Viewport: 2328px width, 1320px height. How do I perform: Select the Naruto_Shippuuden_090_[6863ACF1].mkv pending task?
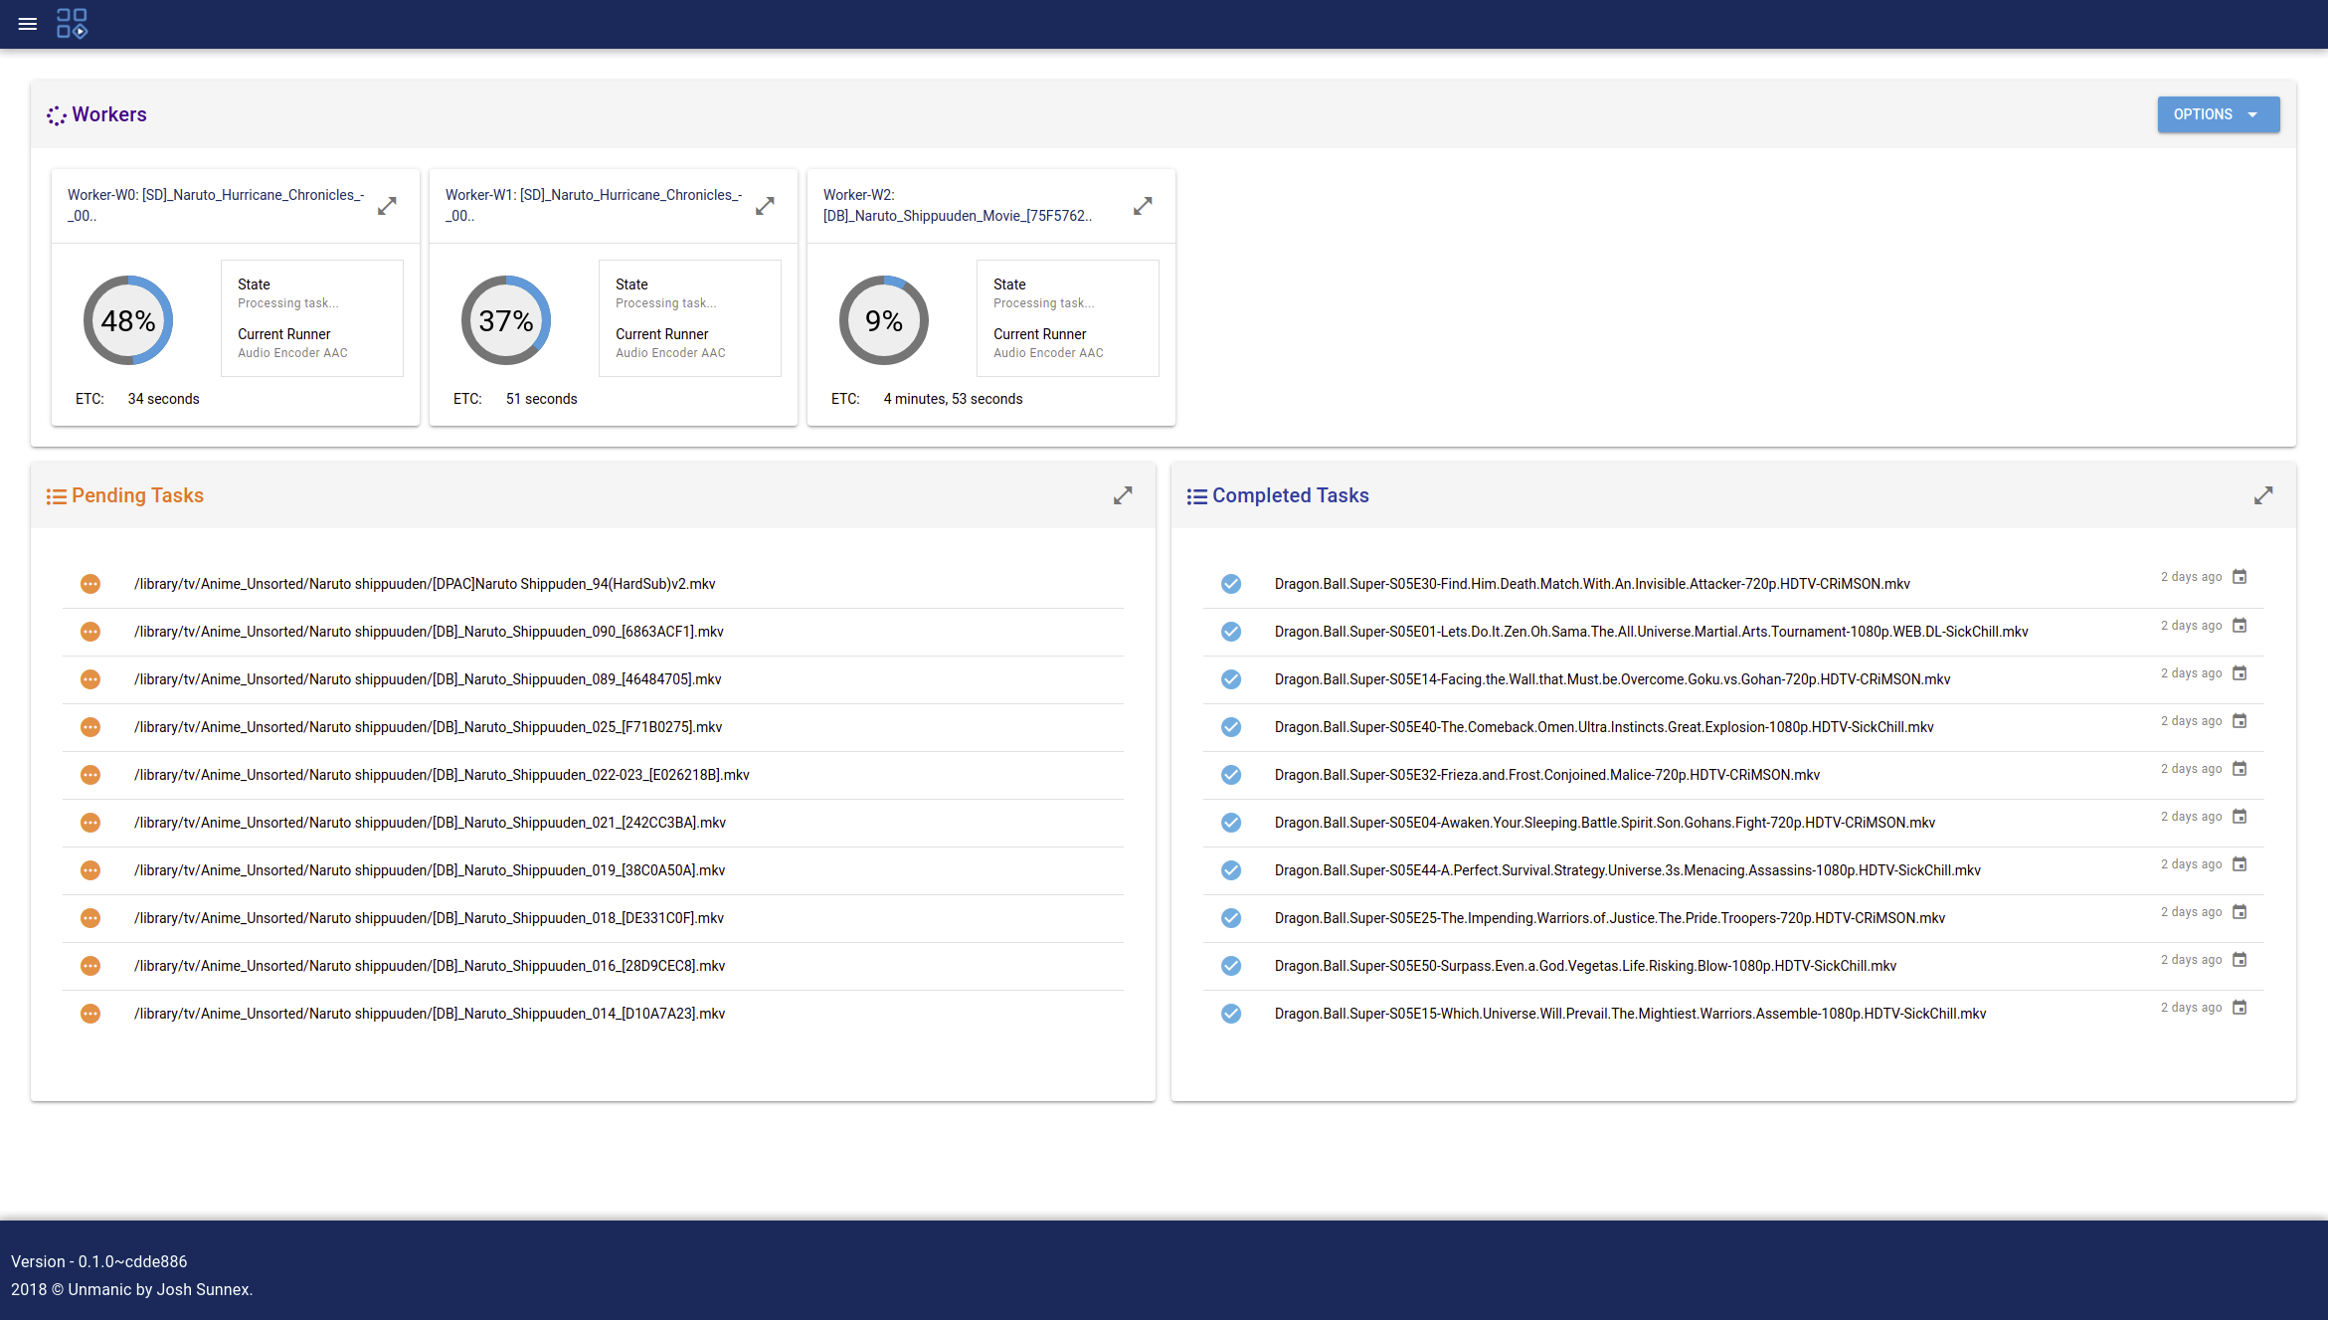pos(429,632)
